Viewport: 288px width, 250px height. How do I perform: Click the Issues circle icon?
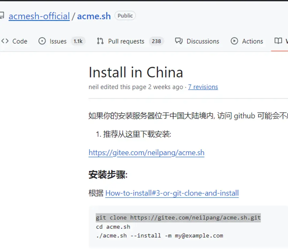[42, 41]
